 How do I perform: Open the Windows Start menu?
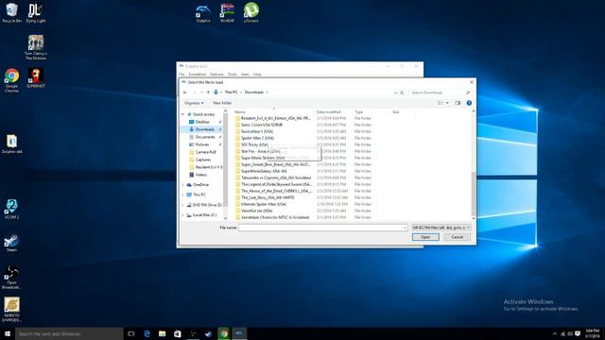(x=8, y=333)
